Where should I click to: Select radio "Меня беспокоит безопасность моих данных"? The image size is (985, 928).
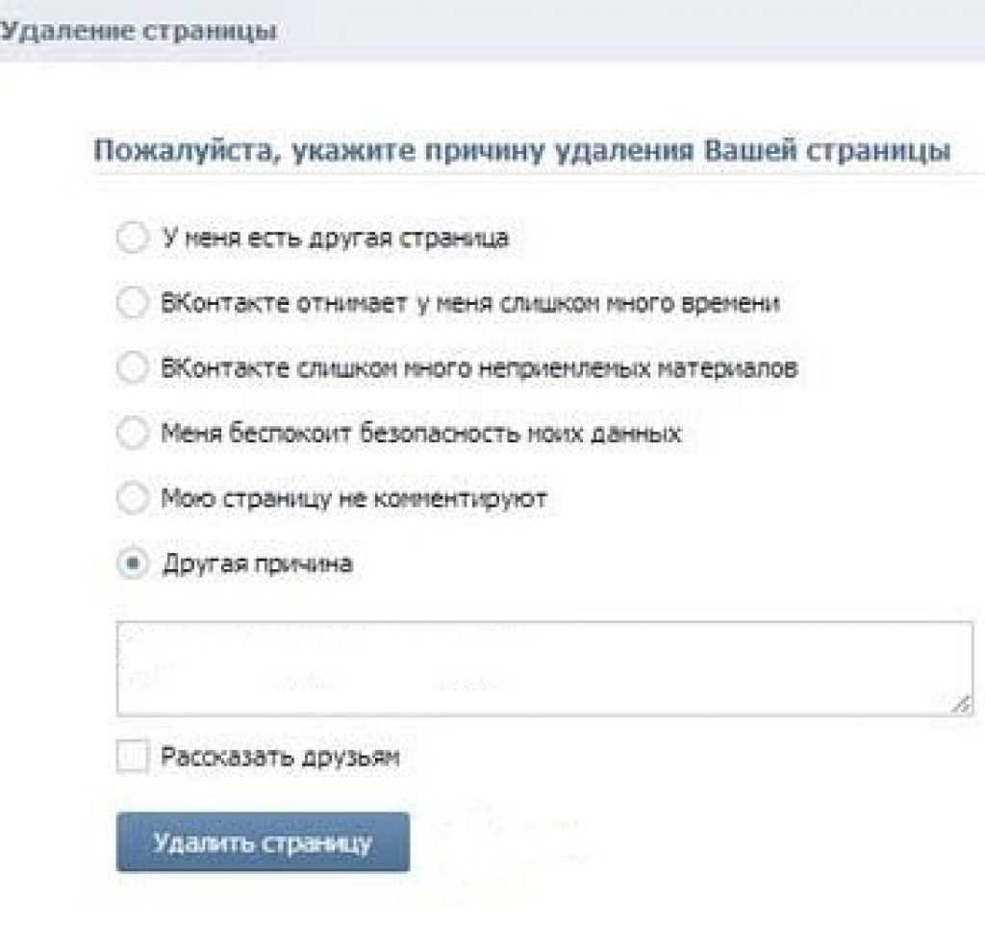[132, 433]
